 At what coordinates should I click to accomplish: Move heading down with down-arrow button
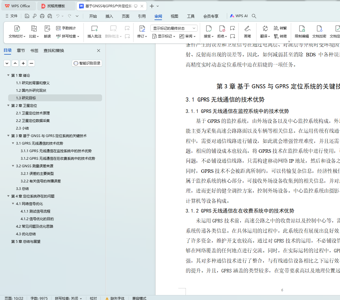[7, 63]
